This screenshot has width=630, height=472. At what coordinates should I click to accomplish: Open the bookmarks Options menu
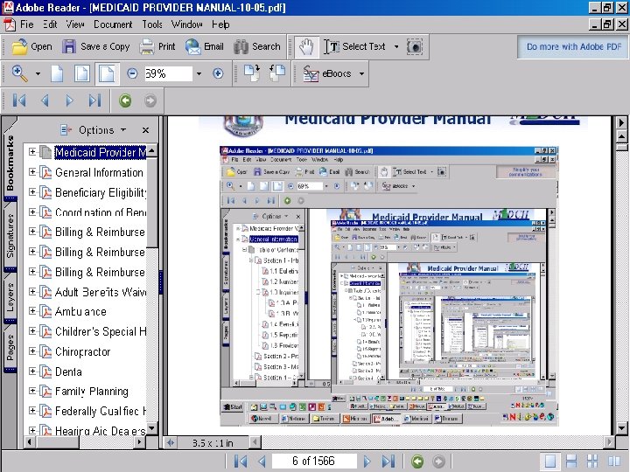[x=94, y=130]
